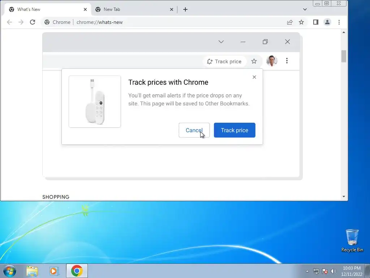This screenshot has height=278, width=370.
Task: Click the Track price chip in illustration
Action: (224, 62)
